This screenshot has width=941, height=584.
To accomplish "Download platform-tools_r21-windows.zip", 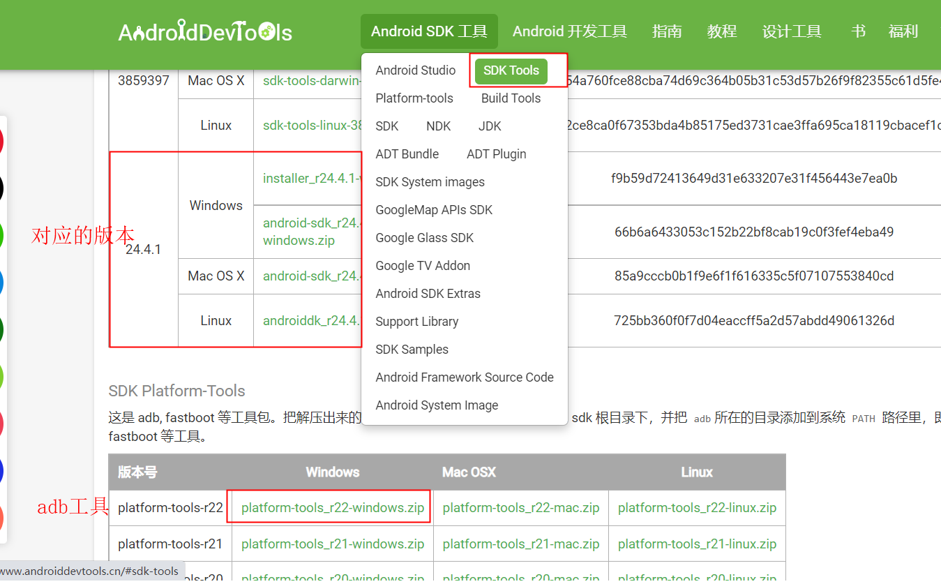I will [x=333, y=544].
